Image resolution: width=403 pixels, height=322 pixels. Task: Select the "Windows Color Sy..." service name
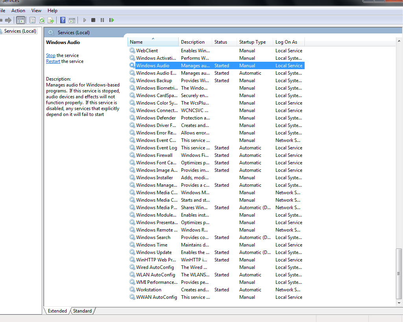click(x=157, y=103)
